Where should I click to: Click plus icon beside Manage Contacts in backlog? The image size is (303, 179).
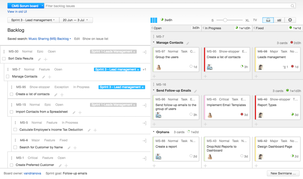50,77
